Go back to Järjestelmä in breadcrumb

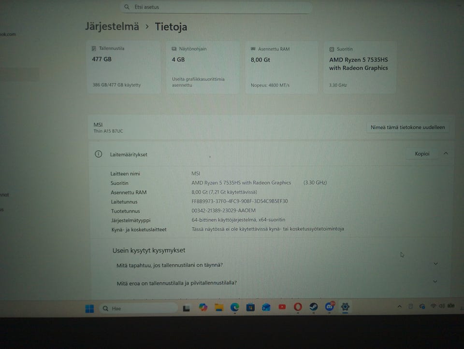(x=112, y=27)
